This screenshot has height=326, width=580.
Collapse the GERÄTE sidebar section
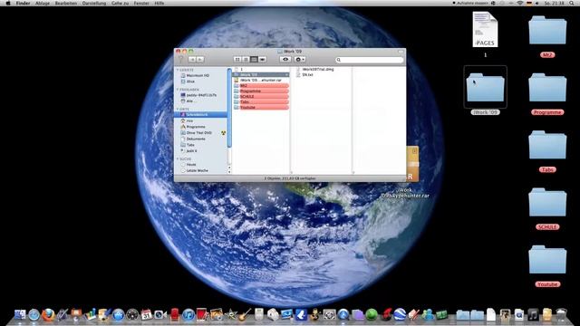178,70
